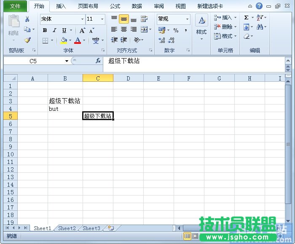Image resolution: width=295 pixels, height=244 pixels.
Task: Click the Find binoculars icon
Action: (x=260, y=27)
